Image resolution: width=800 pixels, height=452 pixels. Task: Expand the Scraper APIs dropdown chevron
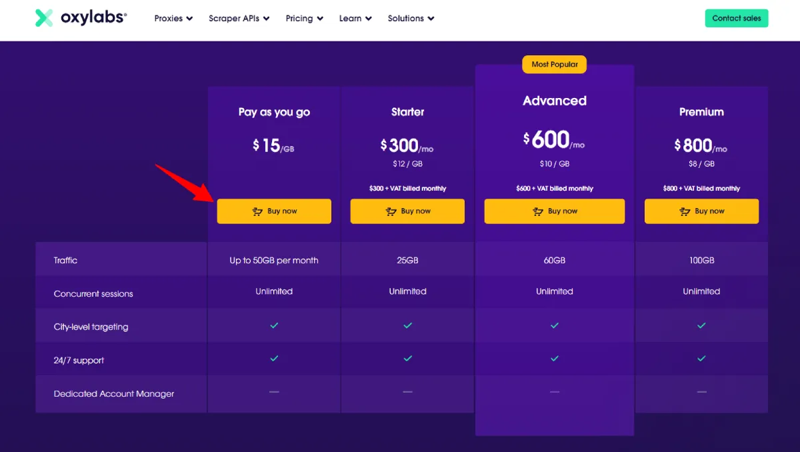266,19
